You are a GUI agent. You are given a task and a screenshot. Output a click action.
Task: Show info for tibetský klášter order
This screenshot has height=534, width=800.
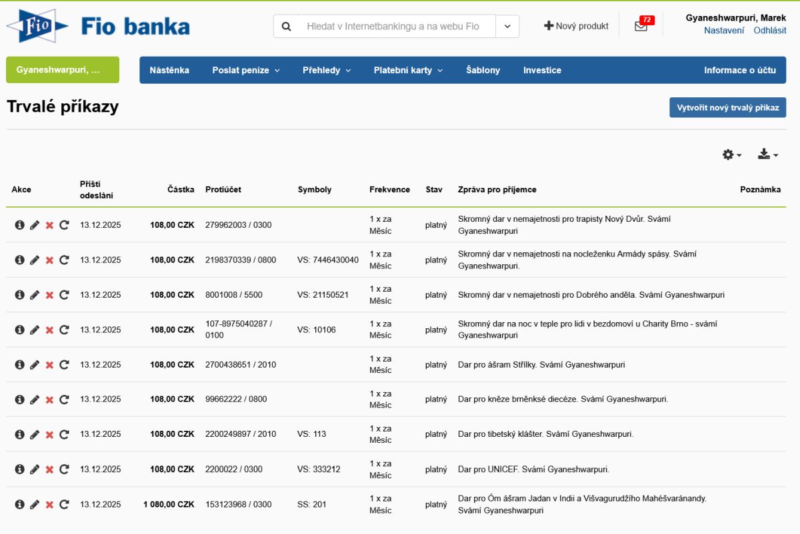coord(19,435)
